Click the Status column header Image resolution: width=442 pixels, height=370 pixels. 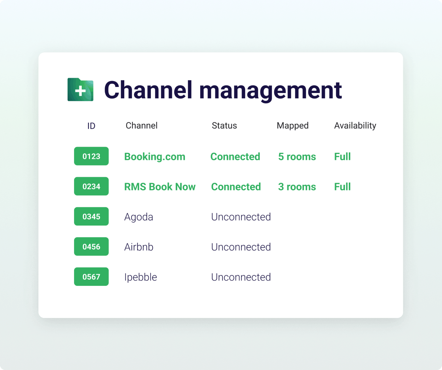click(224, 126)
